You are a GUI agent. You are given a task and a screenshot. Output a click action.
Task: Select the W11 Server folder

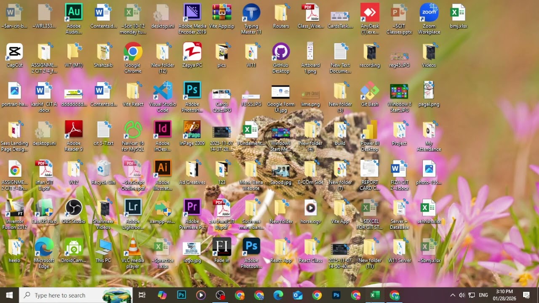point(399,251)
